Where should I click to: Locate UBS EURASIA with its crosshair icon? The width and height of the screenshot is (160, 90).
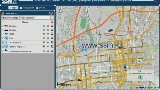coord(44,42)
